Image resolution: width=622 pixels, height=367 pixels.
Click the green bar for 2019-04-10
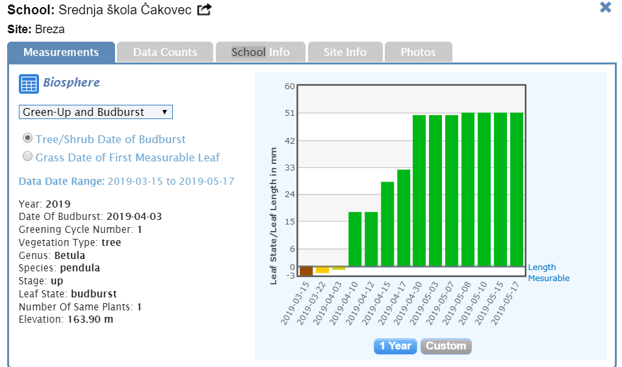[355, 239]
